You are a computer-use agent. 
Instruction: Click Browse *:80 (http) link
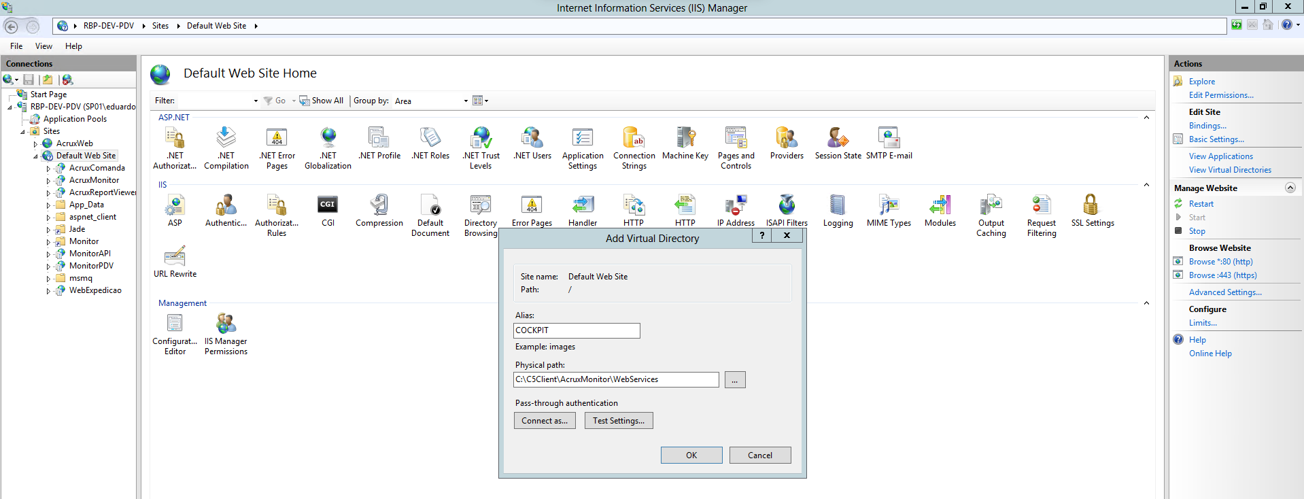click(x=1220, y=262)
